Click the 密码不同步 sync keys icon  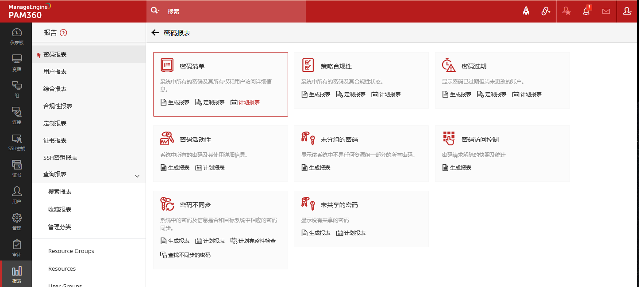click(x=167, y=204)
